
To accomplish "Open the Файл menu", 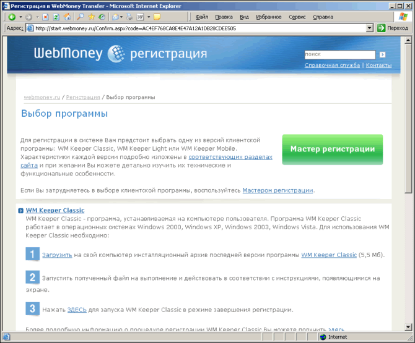I will (x=202, y=17).
